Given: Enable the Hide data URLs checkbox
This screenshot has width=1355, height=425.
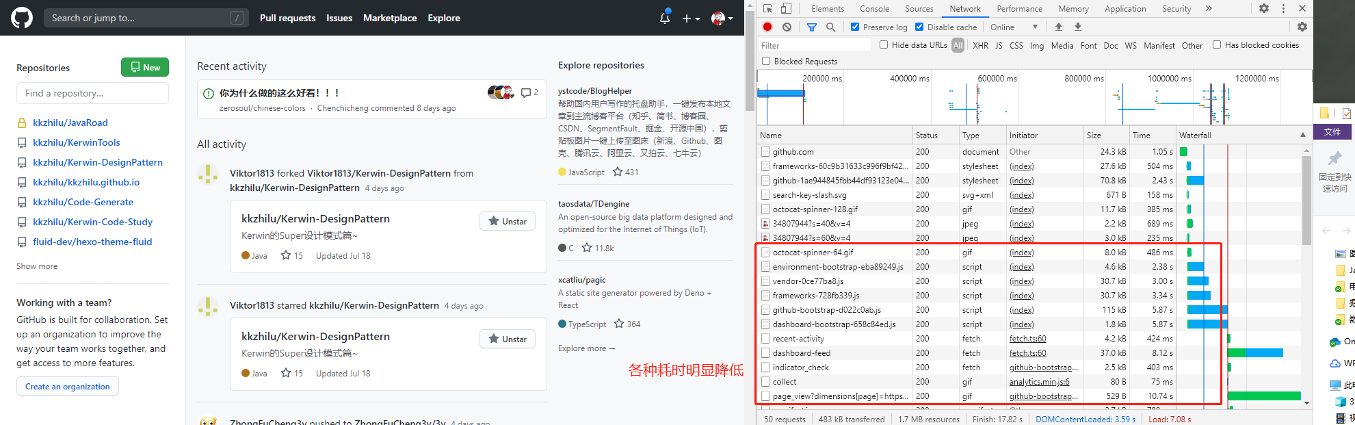Looking at the screenshot, I should tap(884, 45).
